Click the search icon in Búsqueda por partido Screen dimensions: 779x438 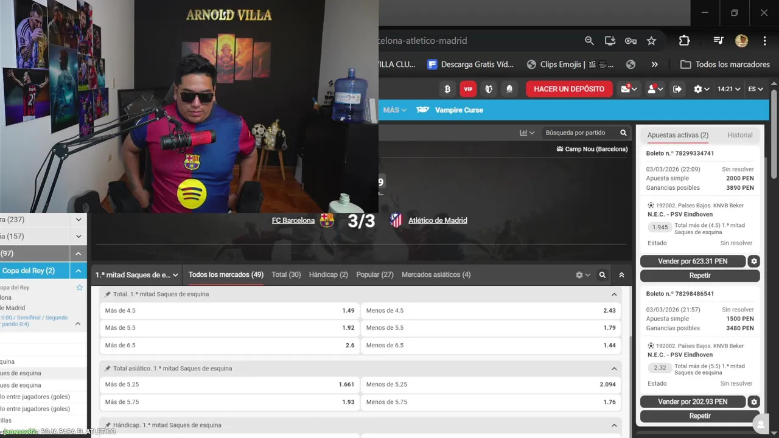(x=623, y=133)
